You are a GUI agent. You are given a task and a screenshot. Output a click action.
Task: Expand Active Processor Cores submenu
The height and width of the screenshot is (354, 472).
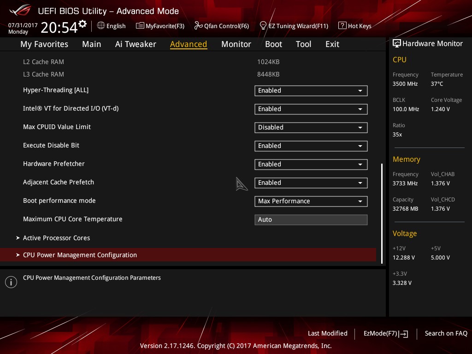(x=56, y=238)
